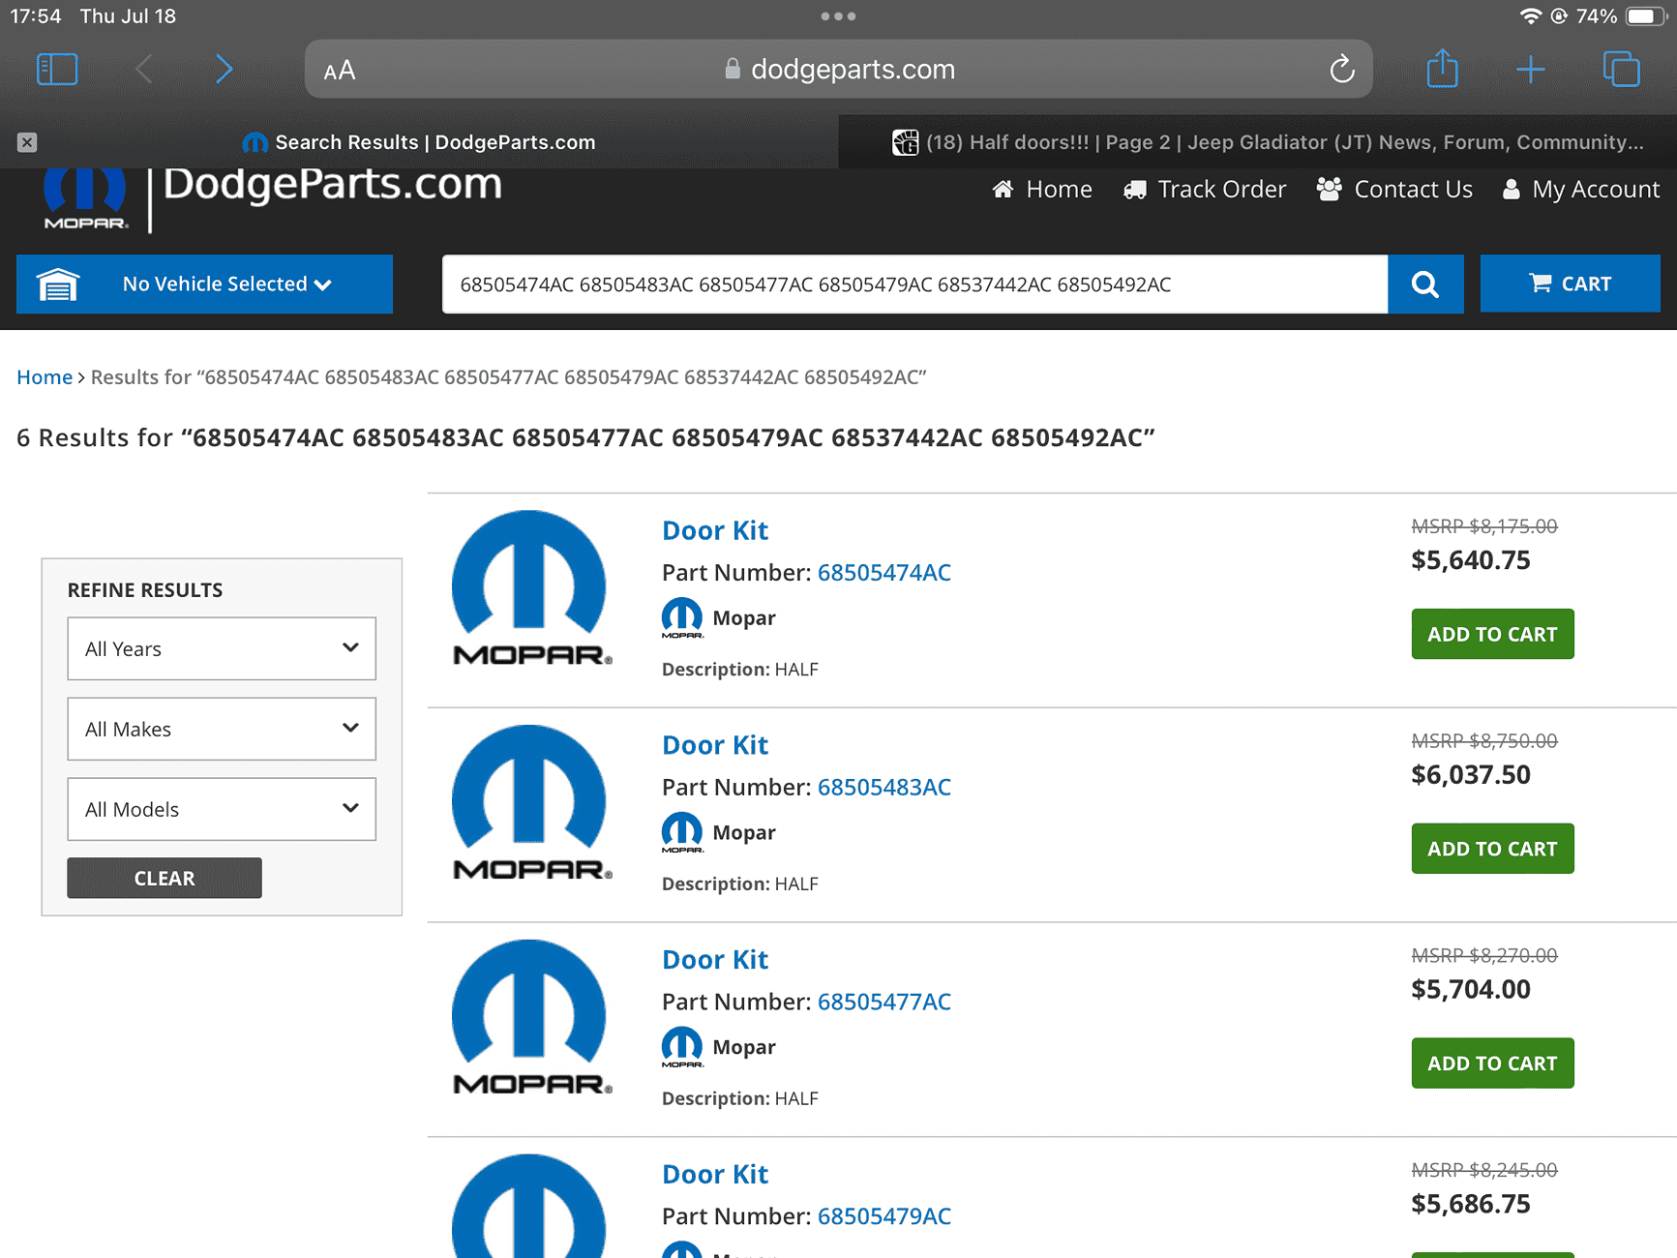
Task: Open part number link 68505479AC
Action: [884, 1217]
